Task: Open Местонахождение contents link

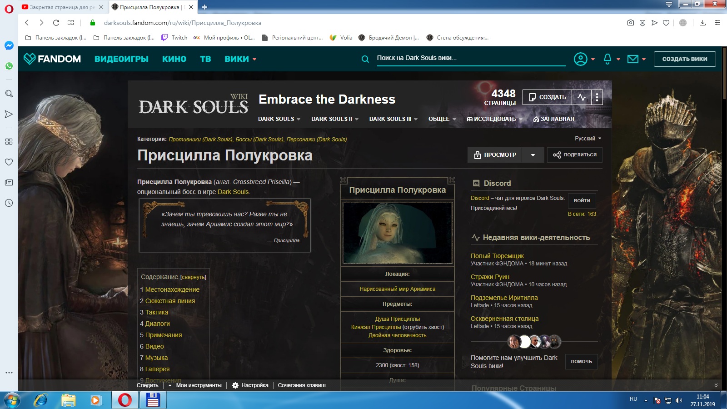Action: click(172, 289)
